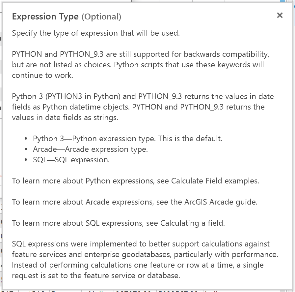295x292 pixels.
Task: Click the bullet dot beside Arcade
Action: pyautogui.click(x=26, y=149)
